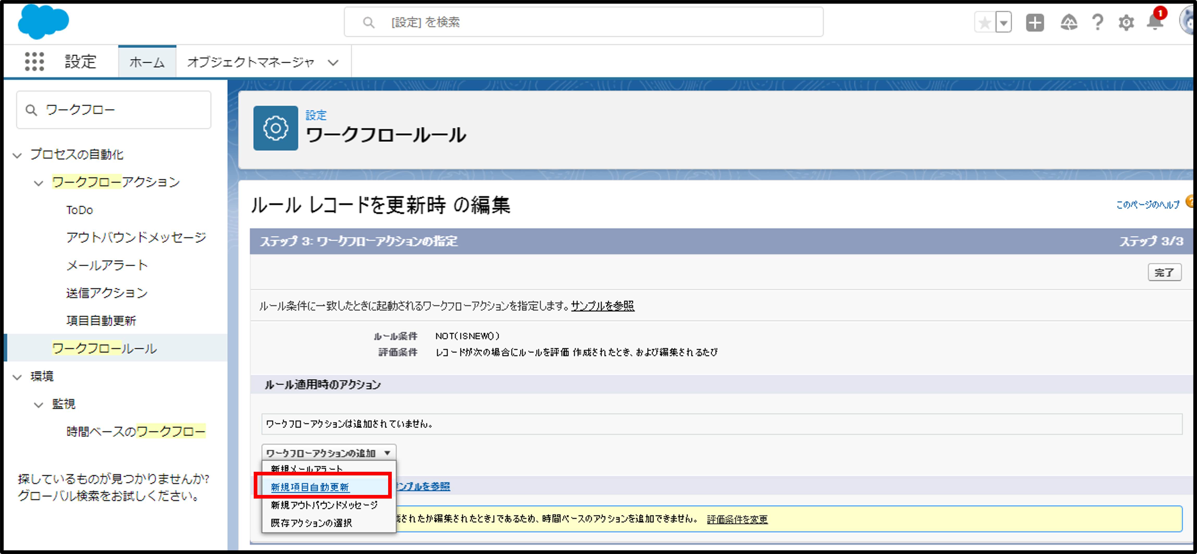The height and width of the screenshot is (554, 1197).
Task: Choose 既存アクションの選択 menu entry
Action: point(311,523)
